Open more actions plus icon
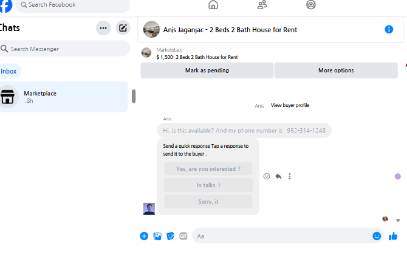The height and width of the screenshot is (256, 407). [x=144, y=236]
